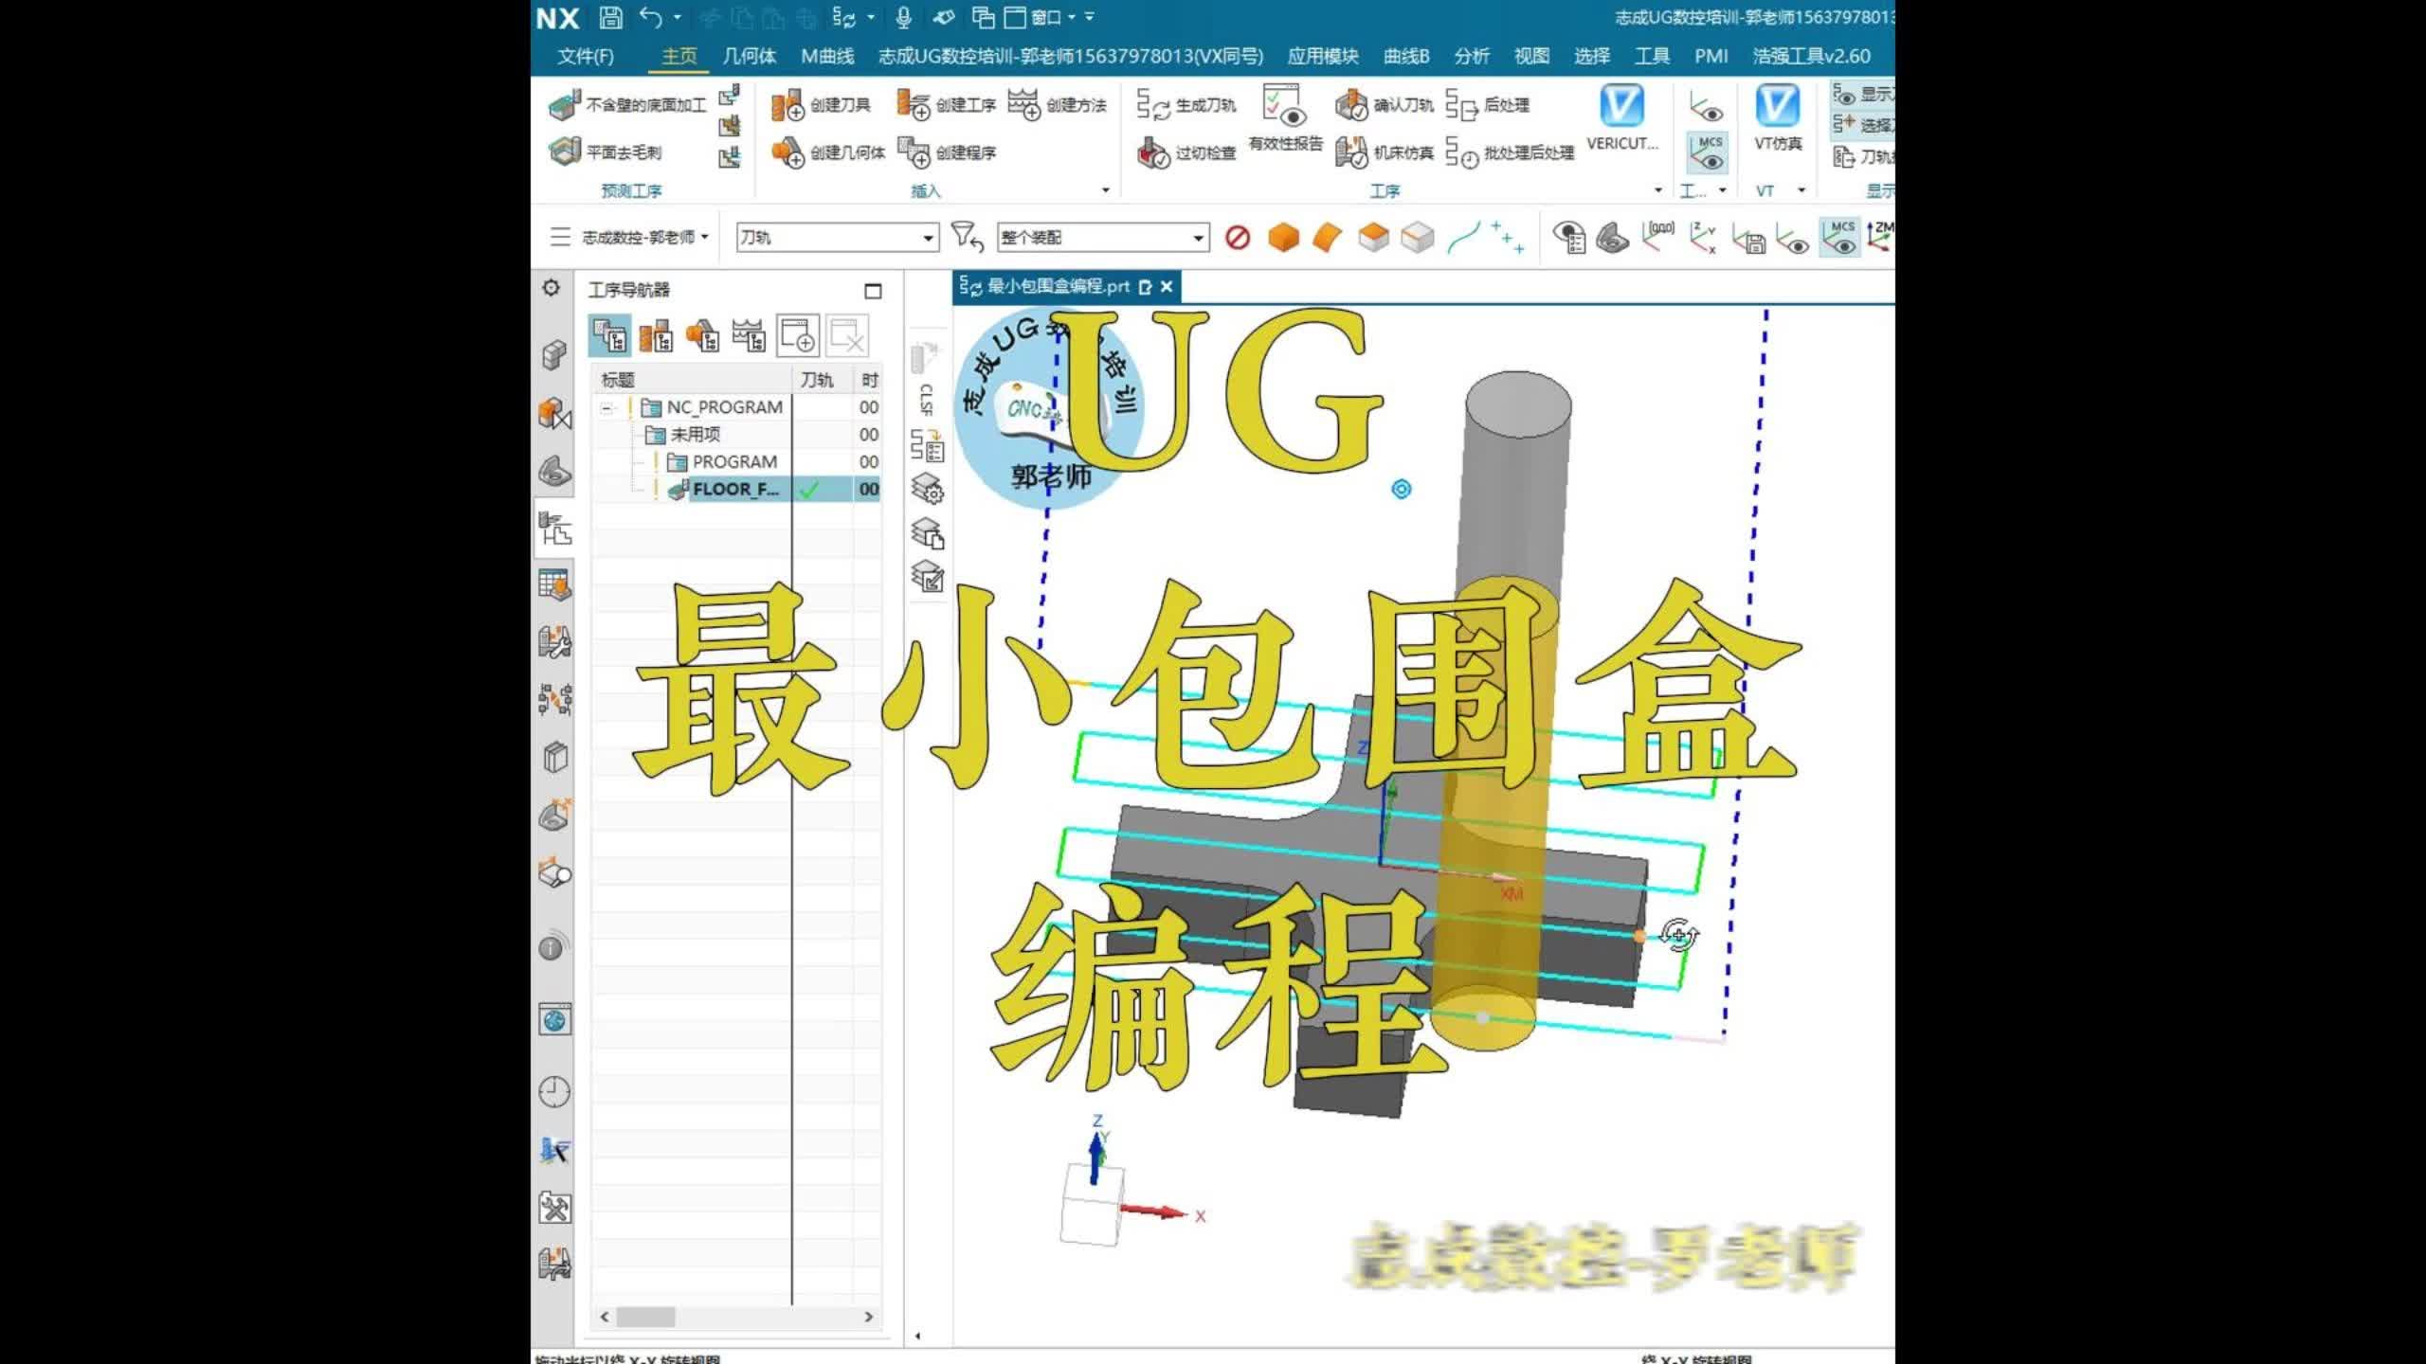Collapse the NC_PROGRAM tree node
Viewport: 2426px width, 1364px height.
click(x=606, y=407)
